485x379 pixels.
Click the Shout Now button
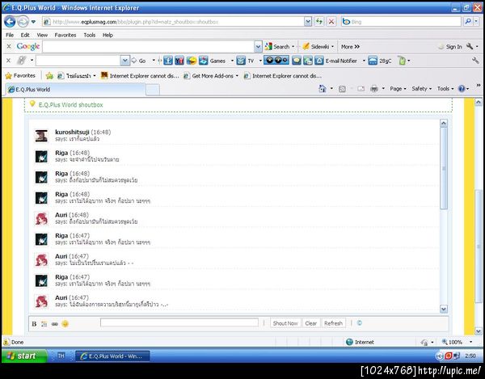pyautogui.click(x=285, y=323)
